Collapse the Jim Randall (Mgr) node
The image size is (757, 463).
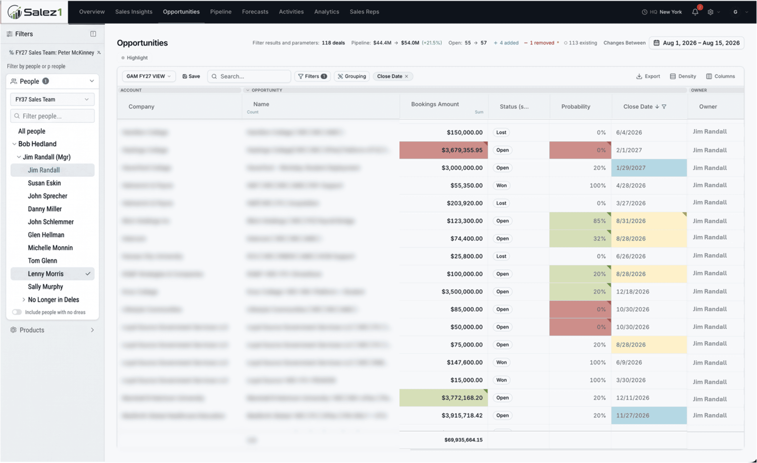19,157
